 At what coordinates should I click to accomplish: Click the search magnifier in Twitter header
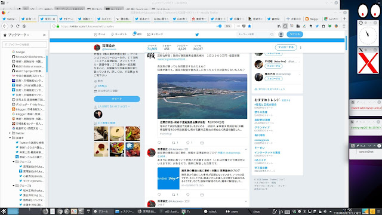(272, 35)
